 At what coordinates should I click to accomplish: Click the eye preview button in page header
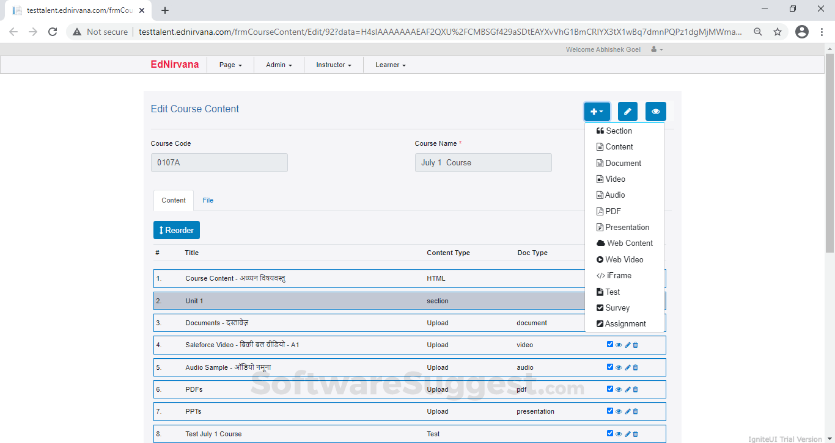(x=655, y=112)
